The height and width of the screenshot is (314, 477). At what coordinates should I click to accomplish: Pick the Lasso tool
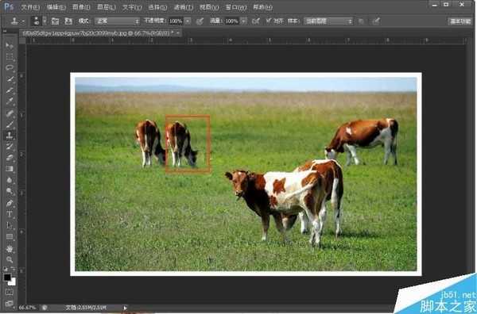click(x=10, y=68)
